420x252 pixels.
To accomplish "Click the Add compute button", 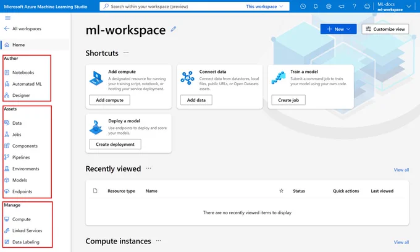I will [x=109, y=100].
